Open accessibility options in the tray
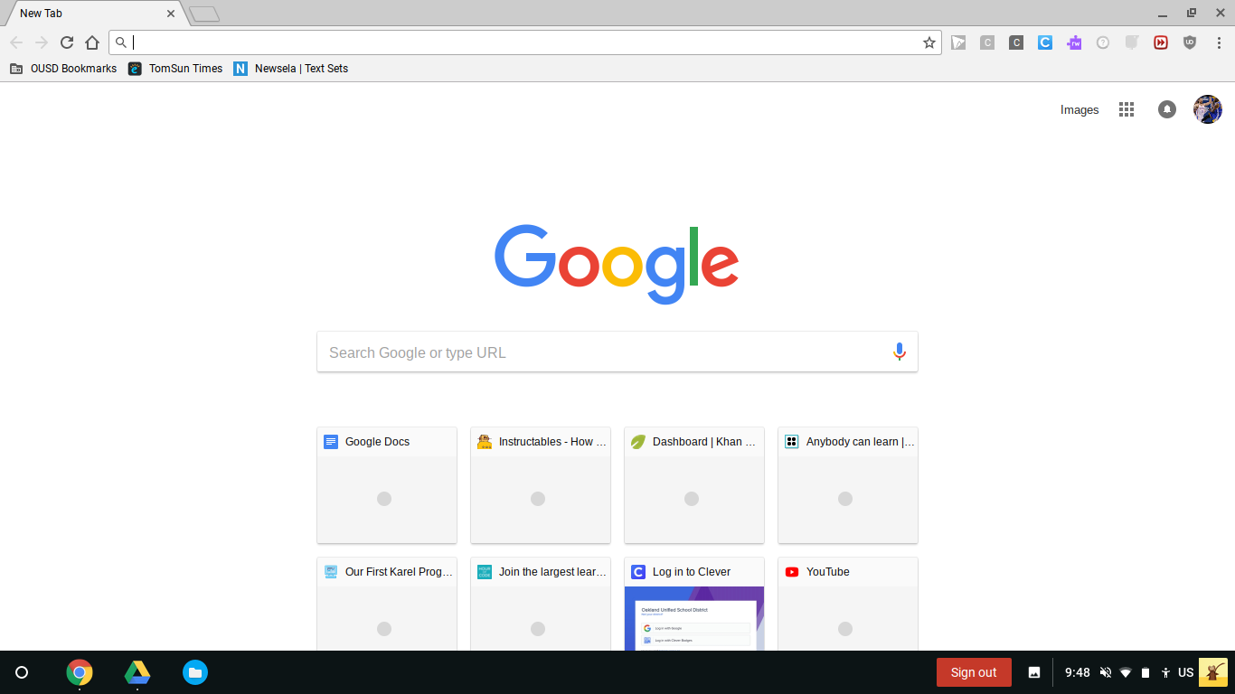1235x694 pixels. click(1165, 672)
